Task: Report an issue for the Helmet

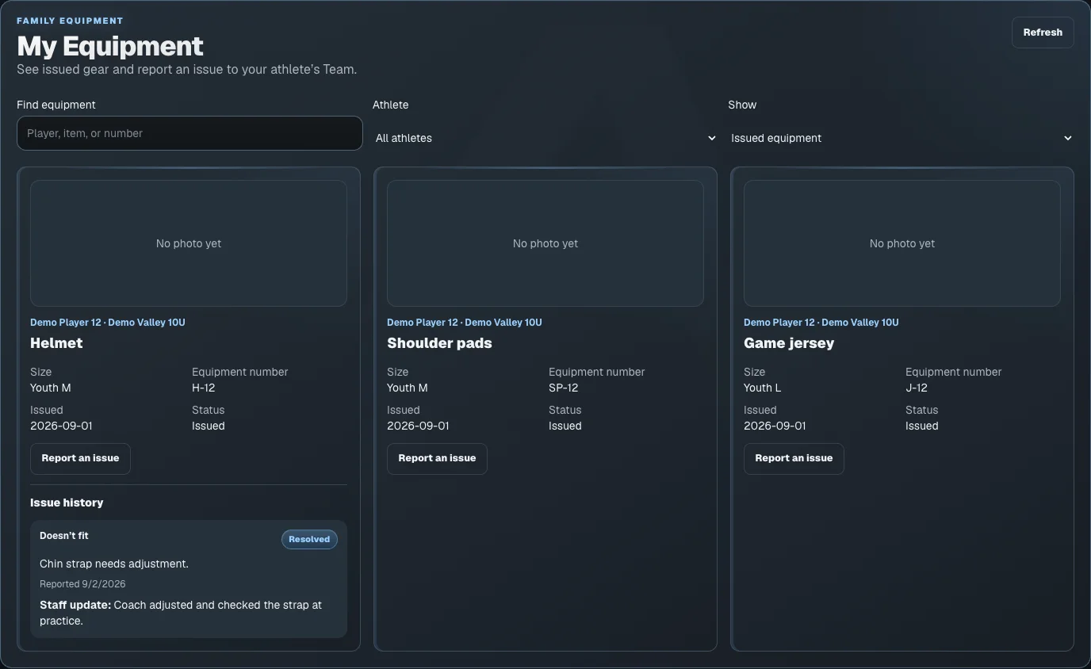Action: pos(80,458)
